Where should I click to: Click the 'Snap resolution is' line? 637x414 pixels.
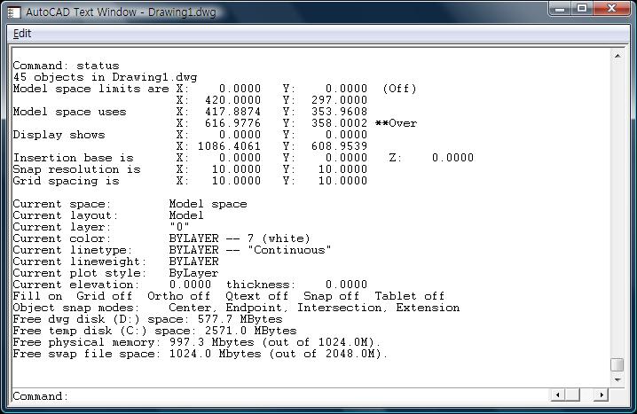pos(190,168)
